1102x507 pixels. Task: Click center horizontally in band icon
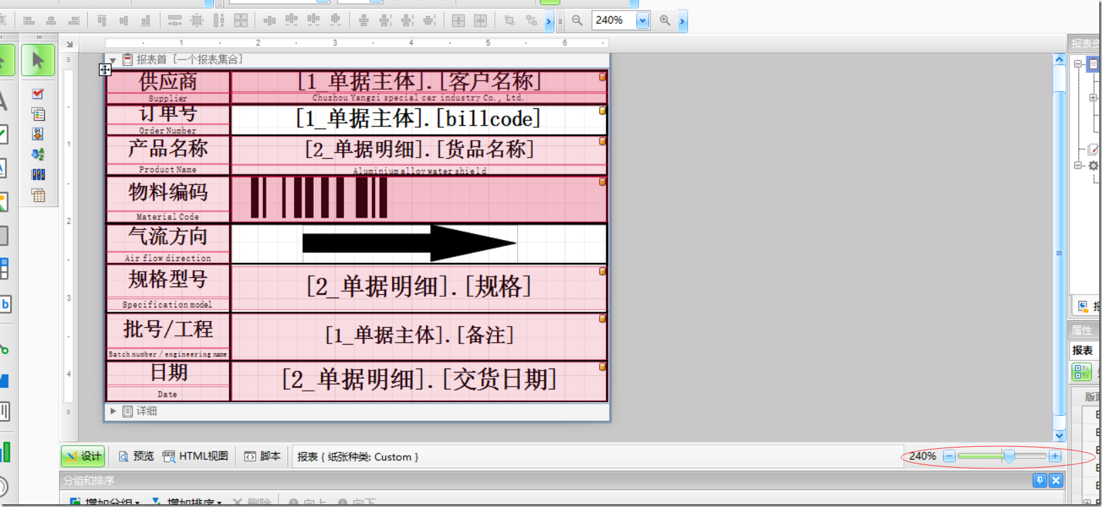458,21
